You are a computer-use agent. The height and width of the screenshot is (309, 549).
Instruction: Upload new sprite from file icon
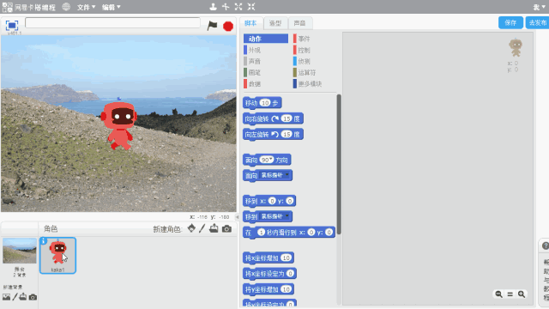pyautogui.click(x=214, y=228)
